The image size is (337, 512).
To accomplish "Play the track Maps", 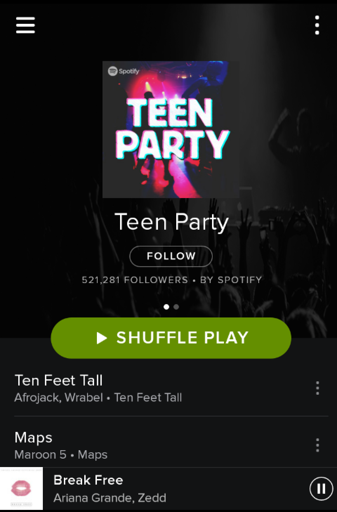I will 154,445.
